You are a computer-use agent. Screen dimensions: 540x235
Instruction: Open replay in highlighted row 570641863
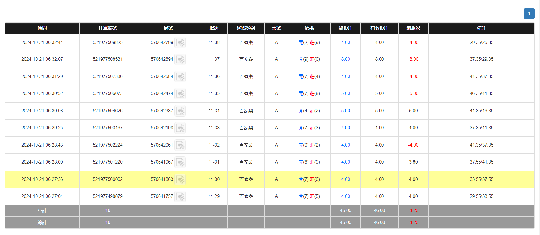[180, 180]
